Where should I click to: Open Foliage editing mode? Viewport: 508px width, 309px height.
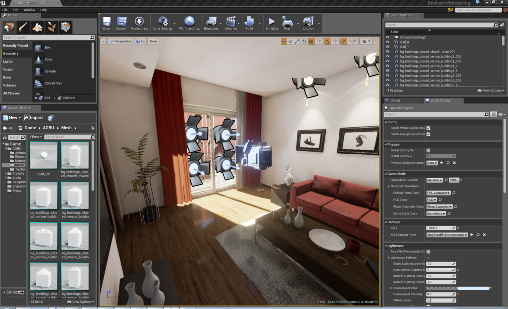[x=51, y=27]
